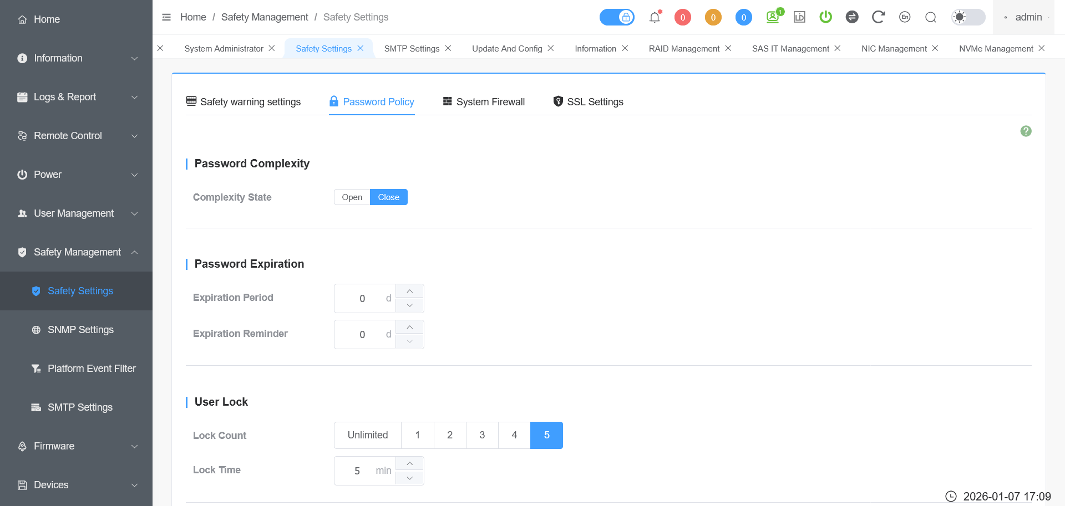The image size is (1065, 506).
Task: Open SNMP Settings in the sidebar
Action: 80,330
